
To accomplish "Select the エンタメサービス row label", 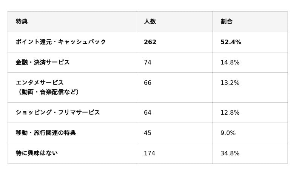I will (40, 83).
